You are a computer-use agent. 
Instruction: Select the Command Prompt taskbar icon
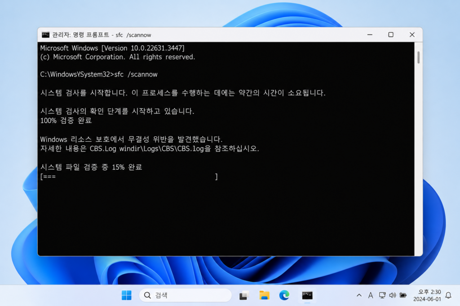point(307,295)
